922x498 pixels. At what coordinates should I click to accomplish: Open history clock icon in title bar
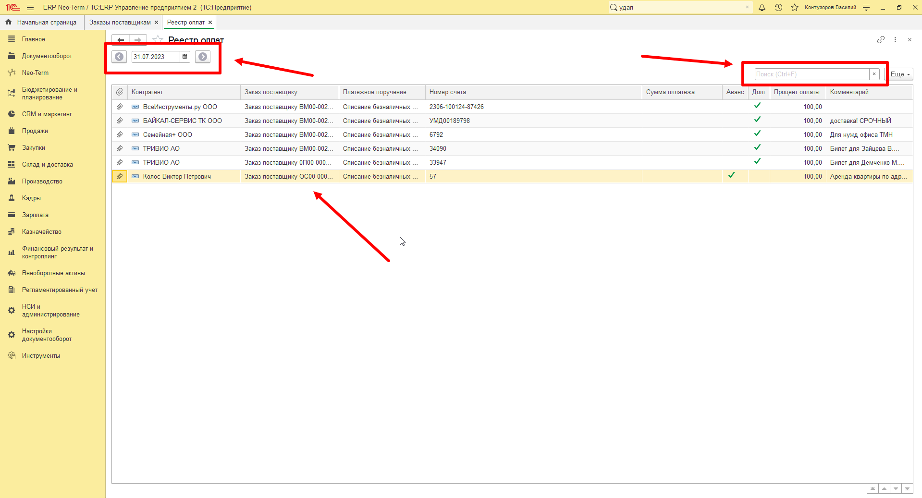pos(778,7)
